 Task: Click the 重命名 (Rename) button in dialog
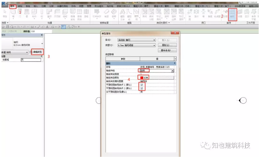[x=167, y=50]
